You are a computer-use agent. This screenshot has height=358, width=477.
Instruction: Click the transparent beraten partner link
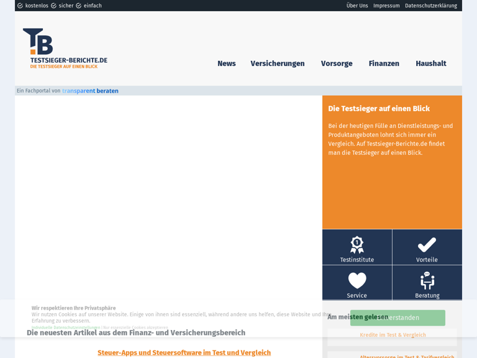[90, 91]
